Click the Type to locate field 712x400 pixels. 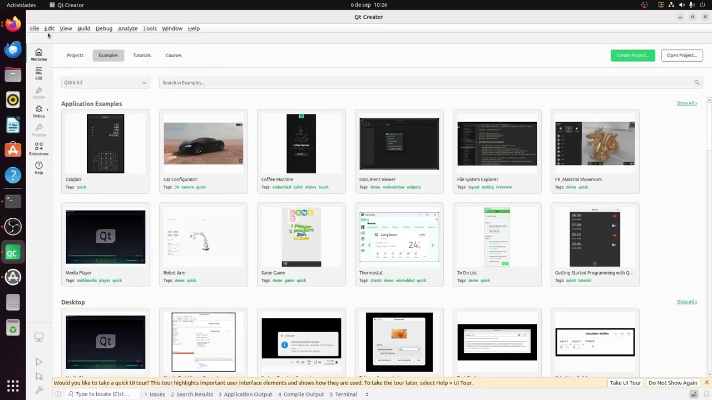coord(102,394)
